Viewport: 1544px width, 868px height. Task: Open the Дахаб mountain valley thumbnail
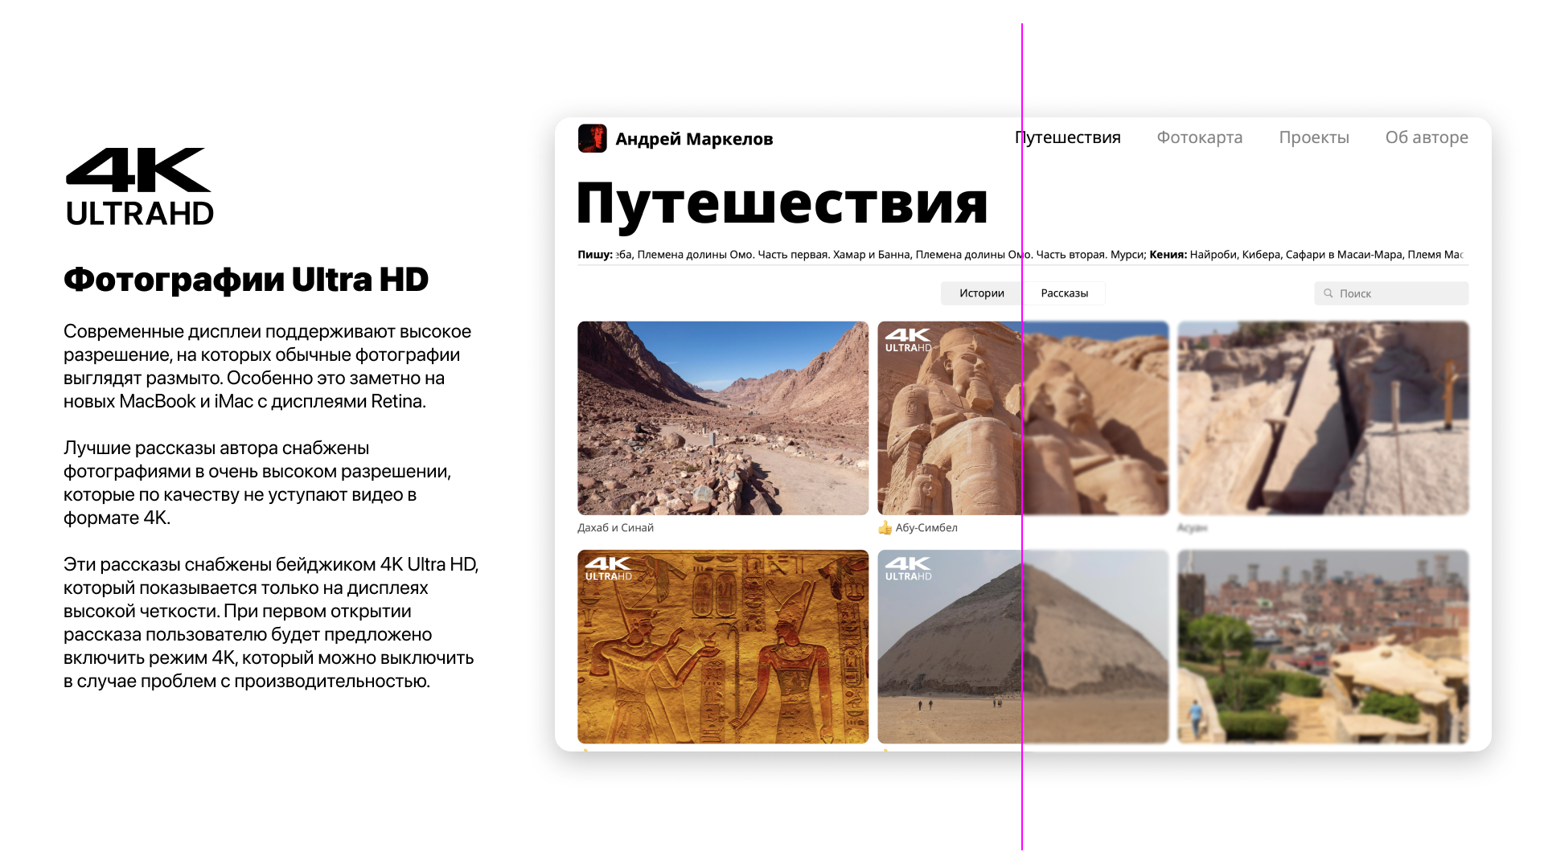722,418
